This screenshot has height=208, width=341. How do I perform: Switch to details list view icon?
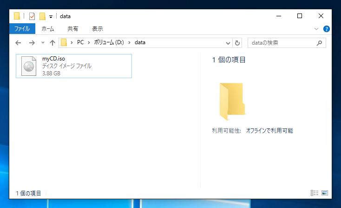point(315,193)
